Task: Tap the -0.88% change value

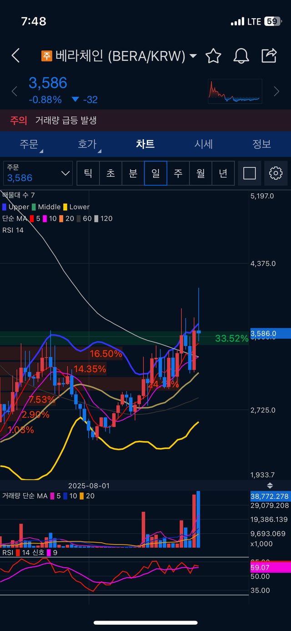Action: point(45,100)
